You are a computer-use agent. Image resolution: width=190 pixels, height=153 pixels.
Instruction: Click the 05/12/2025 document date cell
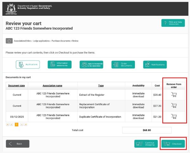click(x=17, y=117)
